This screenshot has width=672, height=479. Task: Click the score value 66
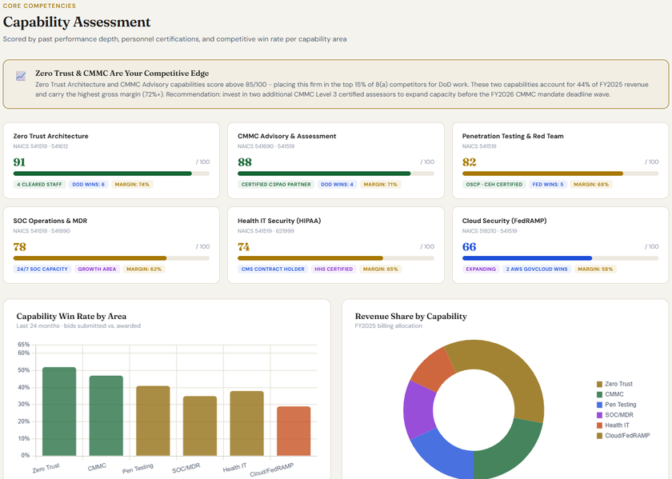pyautogui.click(x=470, y=247)
